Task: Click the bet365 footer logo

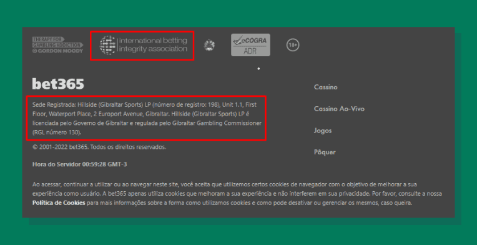Action: 58,84
